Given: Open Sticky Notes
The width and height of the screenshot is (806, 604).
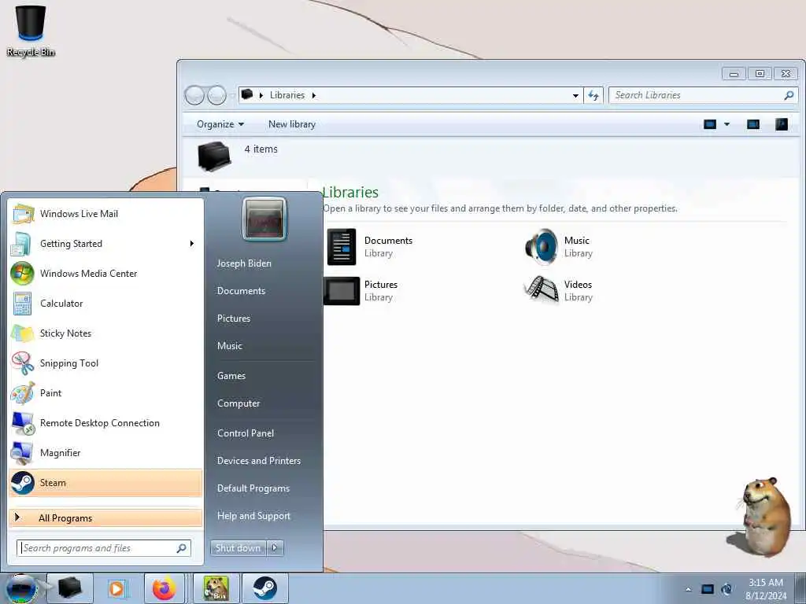Looking at the screenshot, I should coord(105,333).
